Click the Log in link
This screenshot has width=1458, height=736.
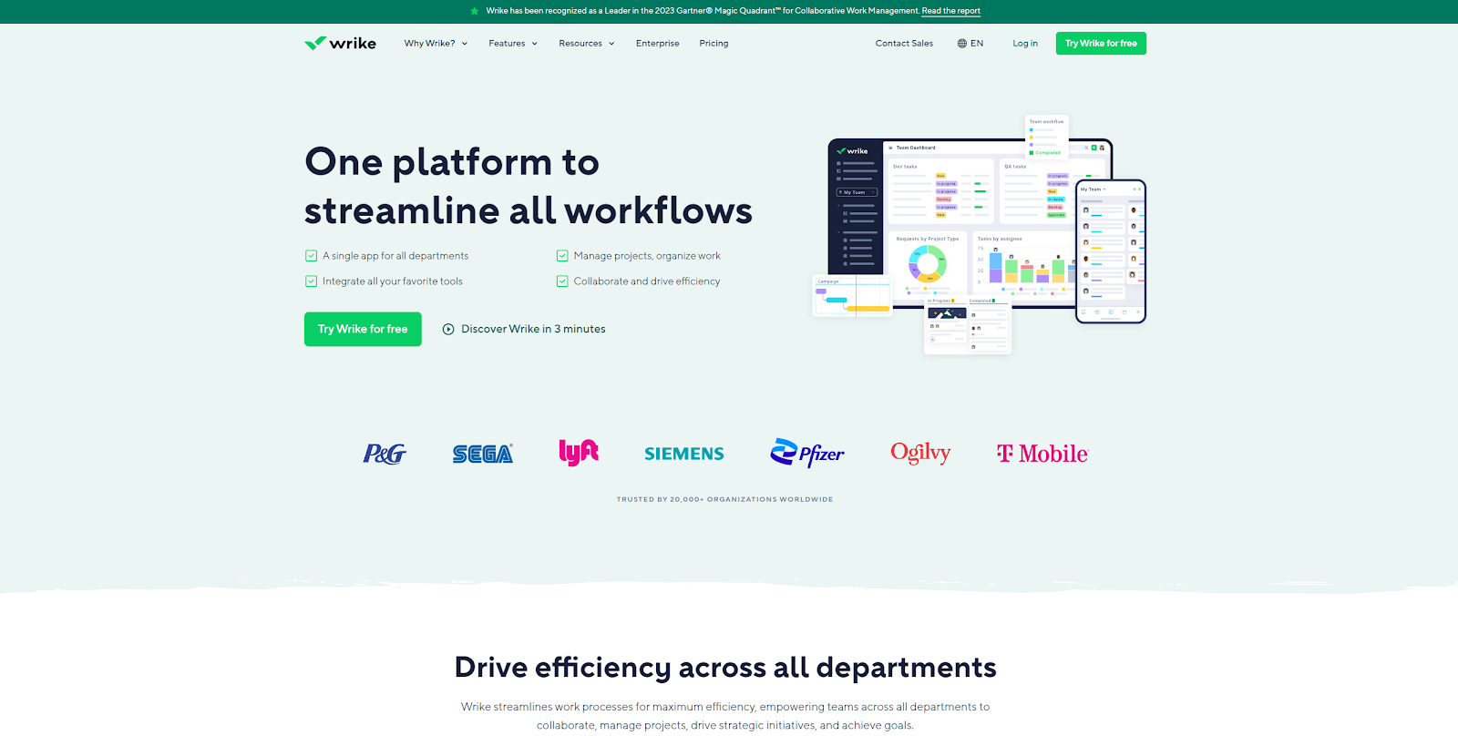[1025, 44]
